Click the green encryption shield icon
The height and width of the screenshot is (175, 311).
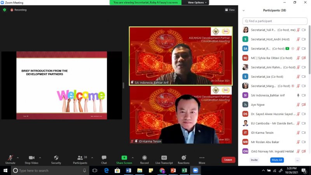point(5,10)
